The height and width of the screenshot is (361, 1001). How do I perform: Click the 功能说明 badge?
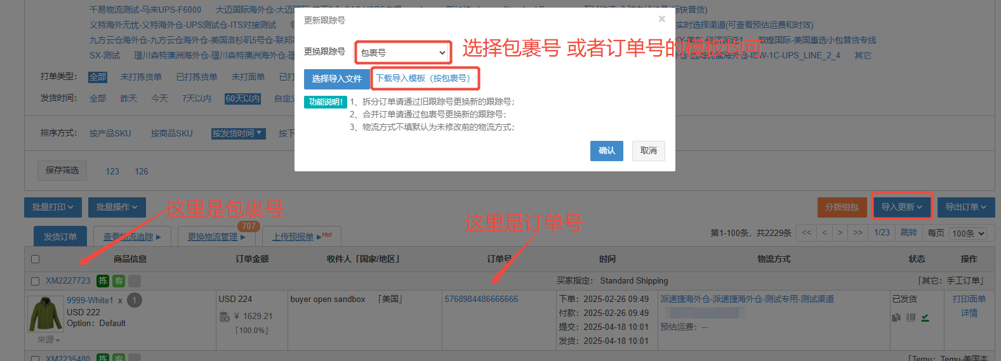(x=326, y=102)
